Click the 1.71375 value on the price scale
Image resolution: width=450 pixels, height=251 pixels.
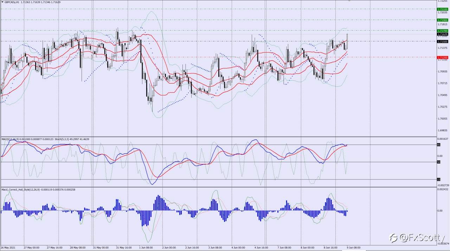coord(442,48)
